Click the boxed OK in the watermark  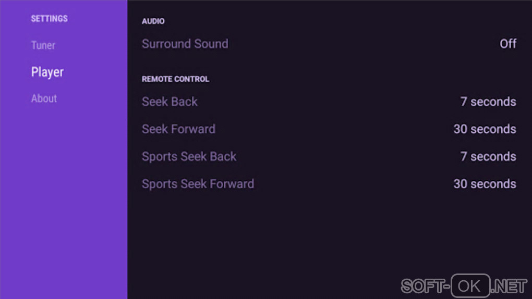(x=470, y=286)
